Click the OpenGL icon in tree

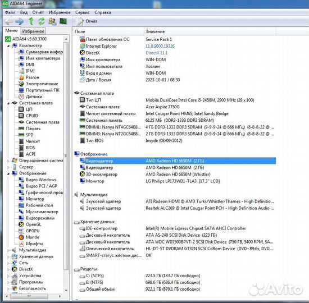pyautogui.click(x=21, y=224)
